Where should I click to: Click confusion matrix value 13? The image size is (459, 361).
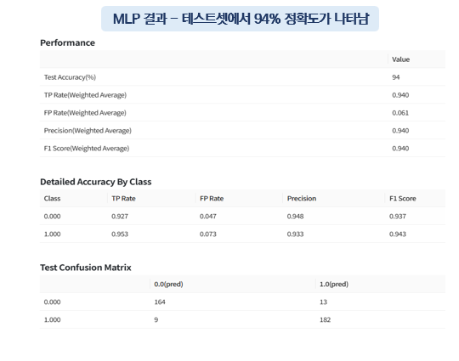point(323,302)
